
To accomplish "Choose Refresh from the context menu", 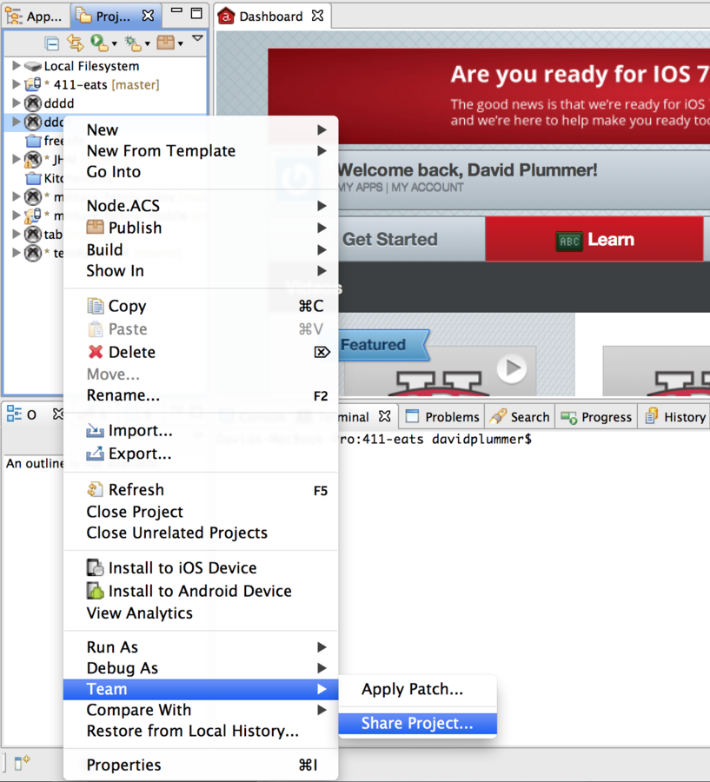I will pyautogui.click(x=201, y=490).
